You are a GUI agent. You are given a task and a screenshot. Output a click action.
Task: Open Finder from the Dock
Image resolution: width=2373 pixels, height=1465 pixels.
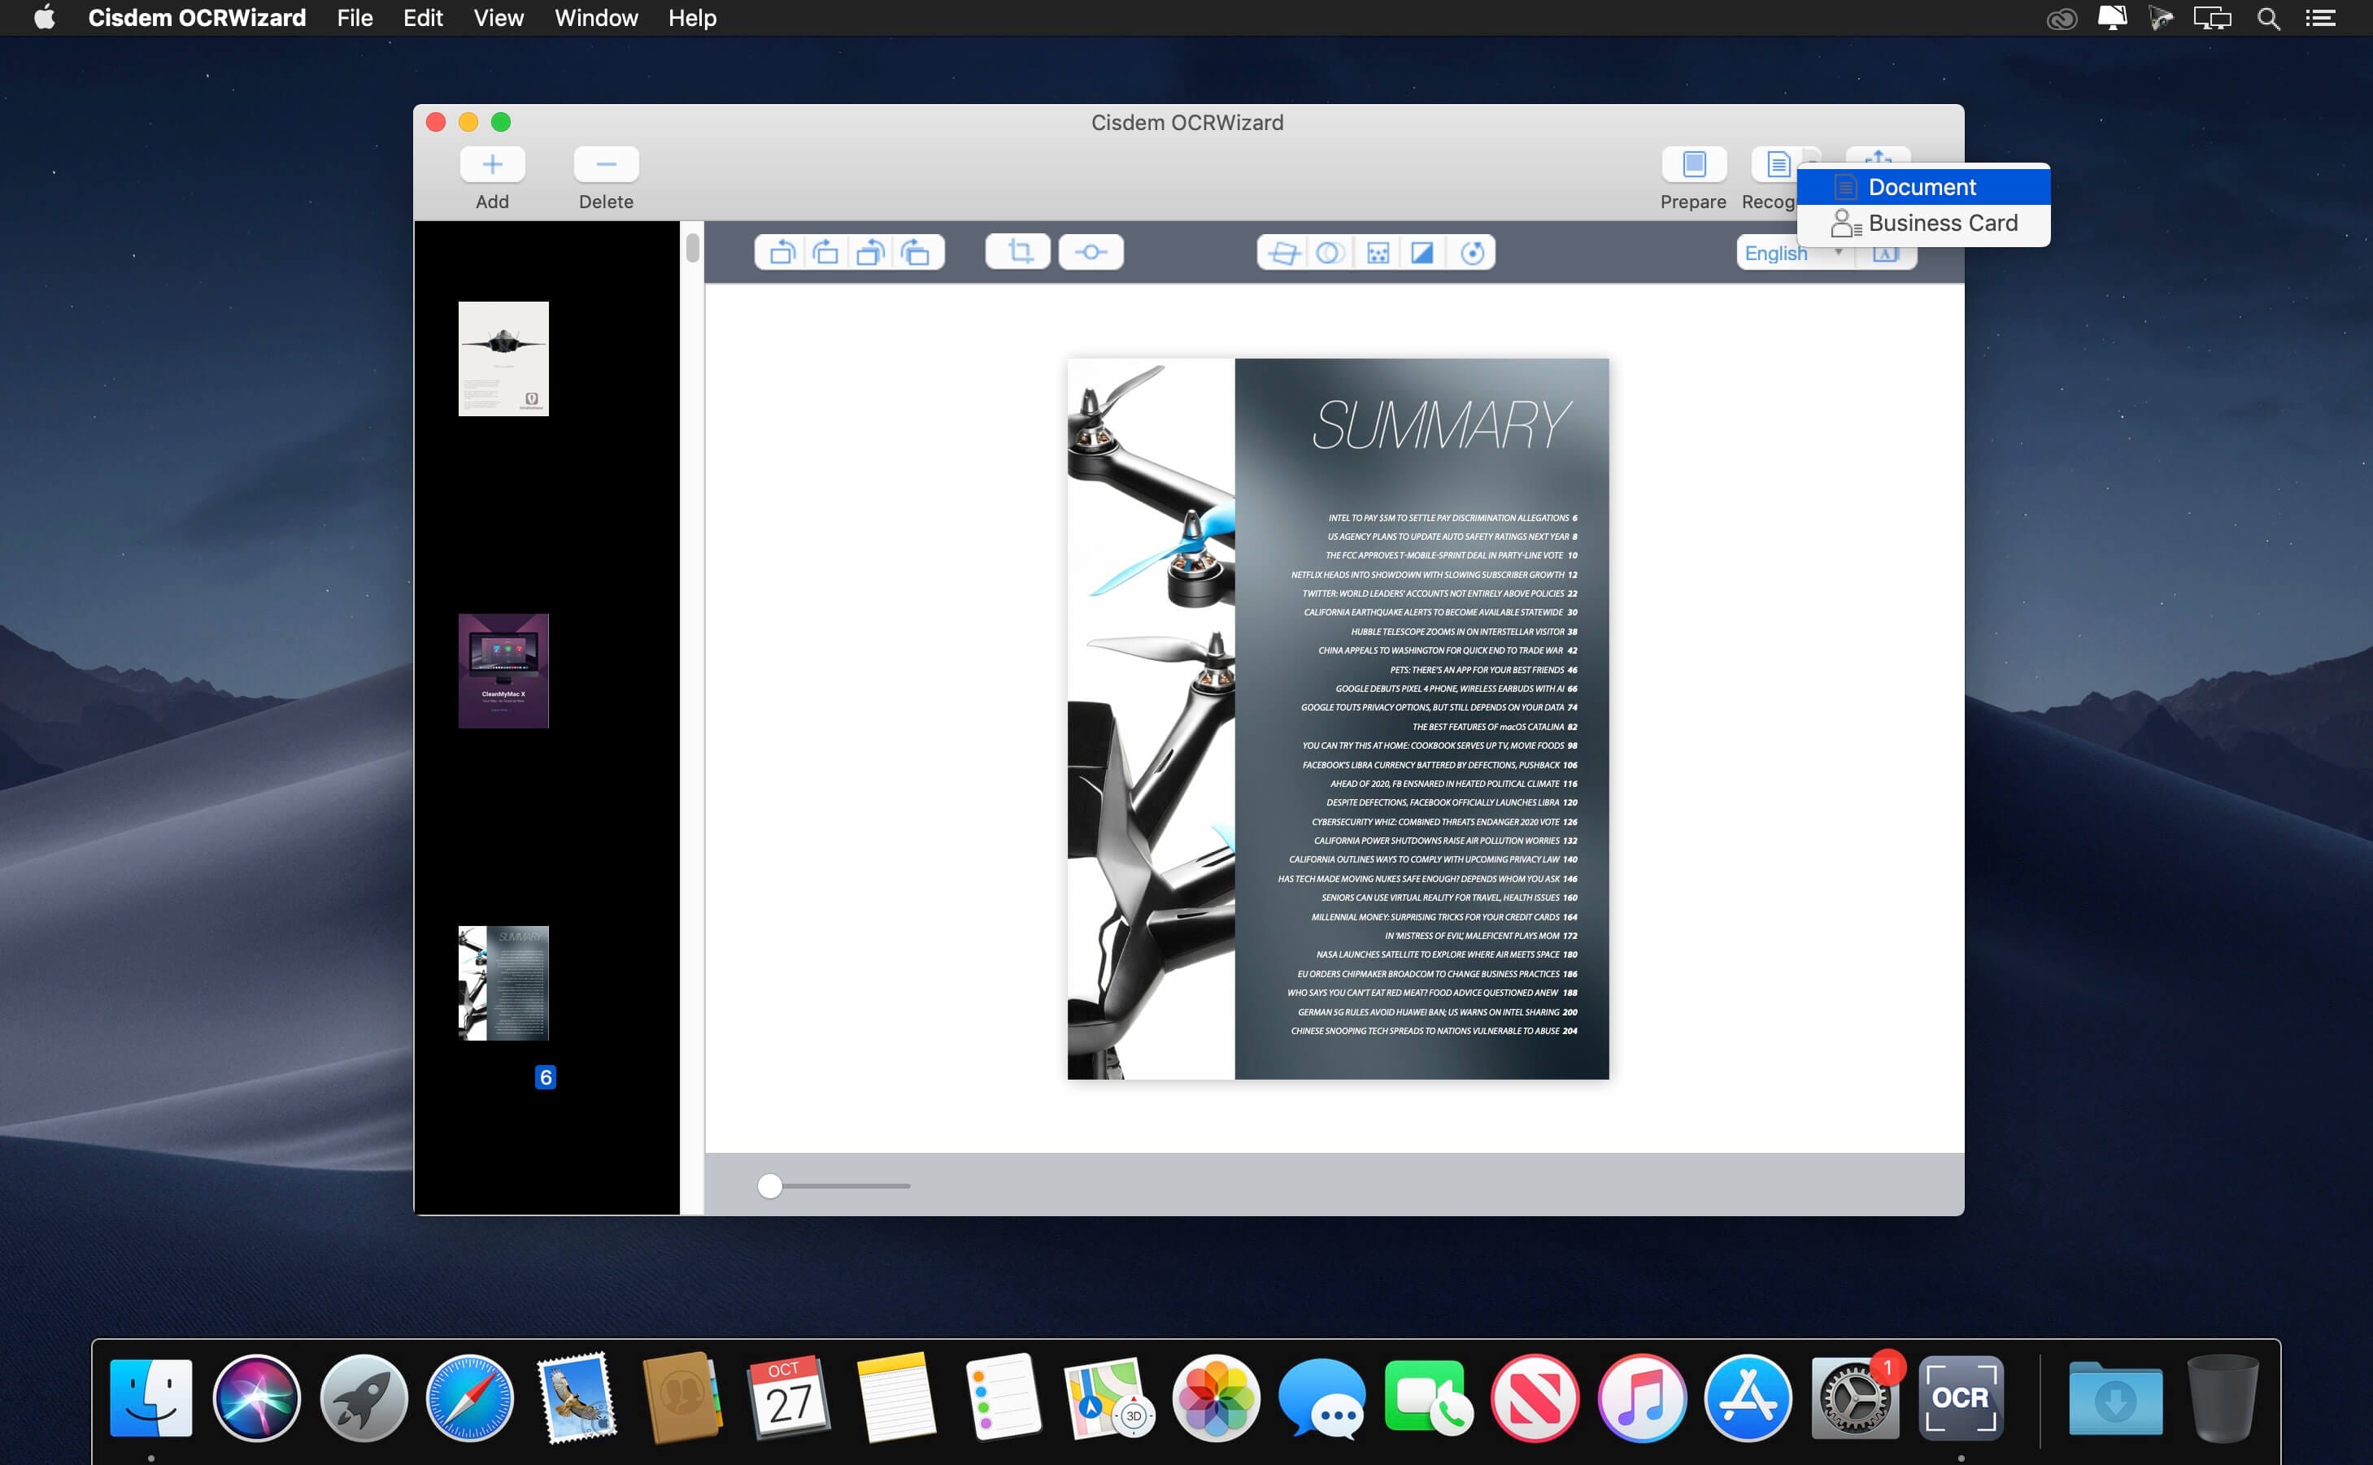pyautogui.click(x=151, y=1398)
